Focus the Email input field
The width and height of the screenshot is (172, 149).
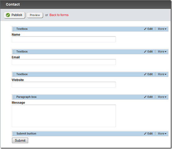(x=64, y=62)
